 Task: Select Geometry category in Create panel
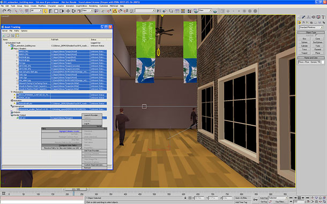tap(299, 22)
